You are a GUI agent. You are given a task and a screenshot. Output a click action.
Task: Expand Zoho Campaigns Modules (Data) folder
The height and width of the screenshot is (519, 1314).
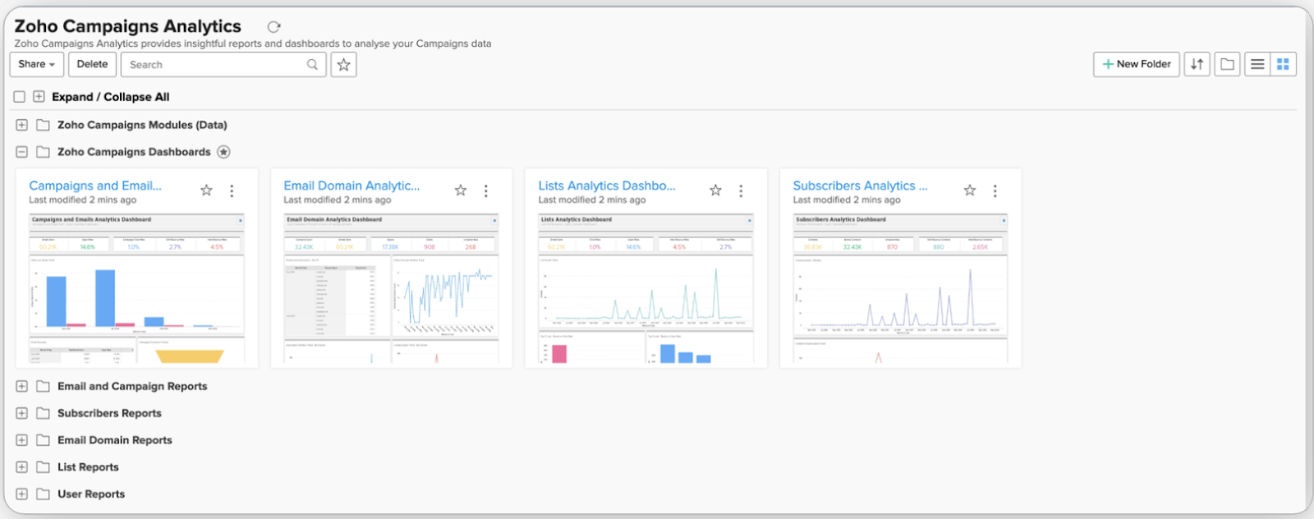pyautogui.click(x=21, y=125)
